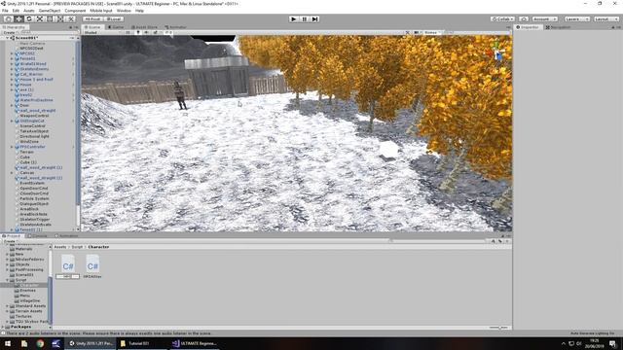Select the Hand tool in toolbar
This screenshot has width=623, height=350.
[x=8, y=19]
